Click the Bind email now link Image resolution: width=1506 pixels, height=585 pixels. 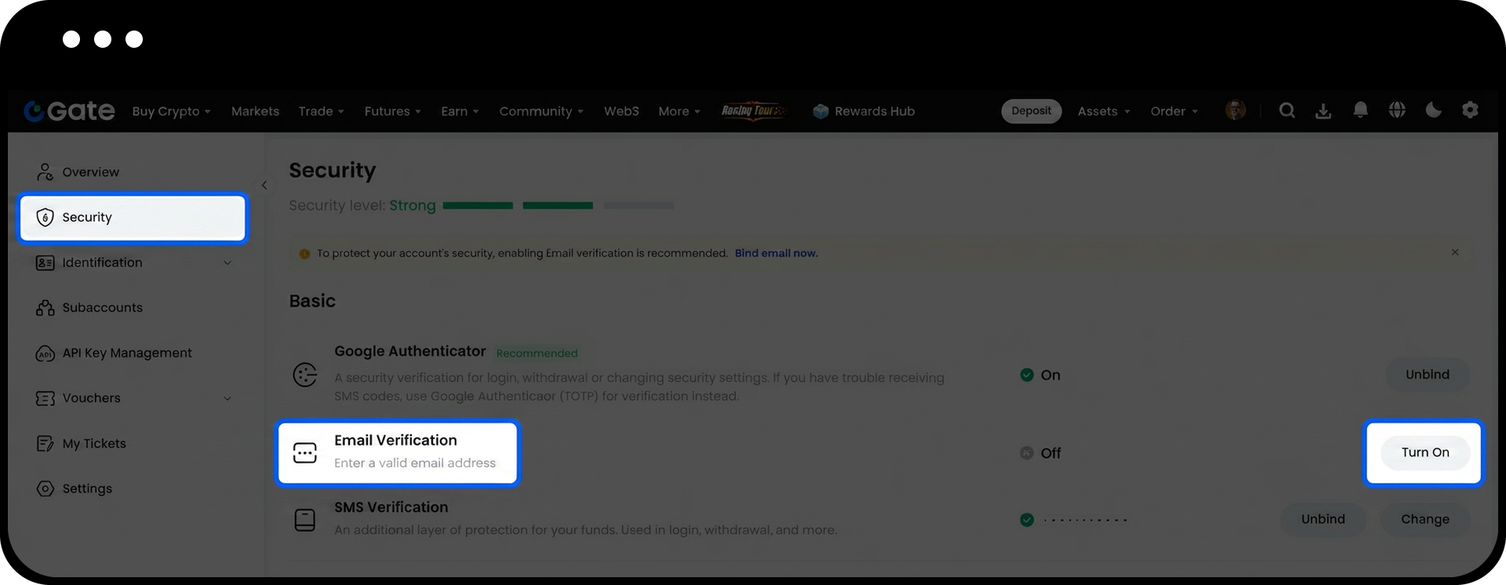tap(776, 253)
